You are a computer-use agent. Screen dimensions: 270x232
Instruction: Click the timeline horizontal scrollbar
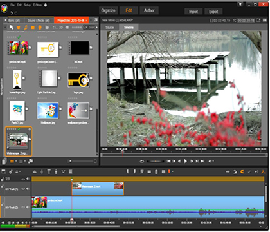[x=76, y=226]
